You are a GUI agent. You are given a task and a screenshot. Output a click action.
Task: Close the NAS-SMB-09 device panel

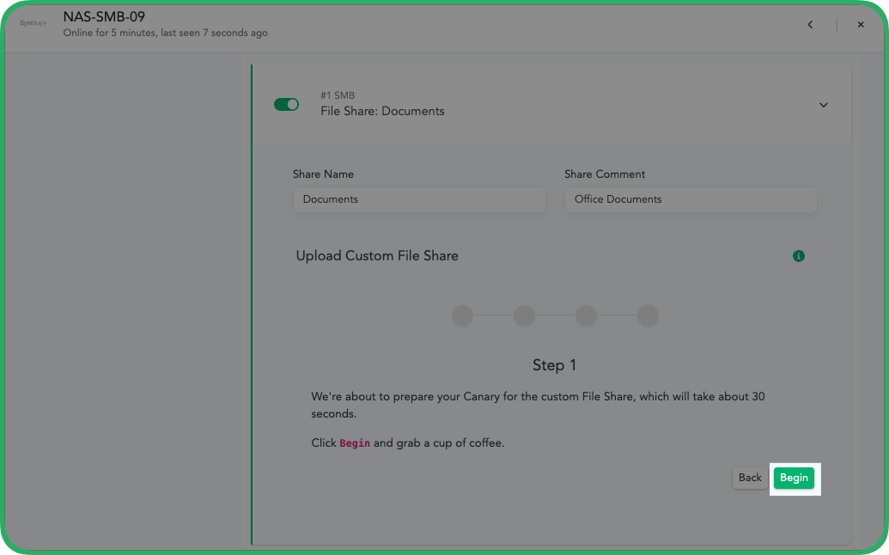pos(860,25)
